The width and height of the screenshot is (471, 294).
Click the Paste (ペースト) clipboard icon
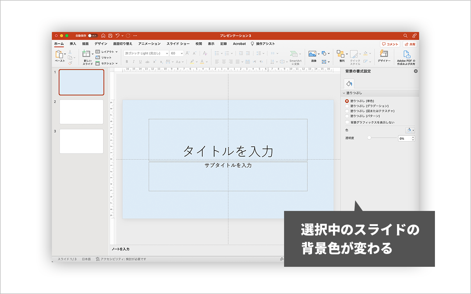[x=59, y=54]
